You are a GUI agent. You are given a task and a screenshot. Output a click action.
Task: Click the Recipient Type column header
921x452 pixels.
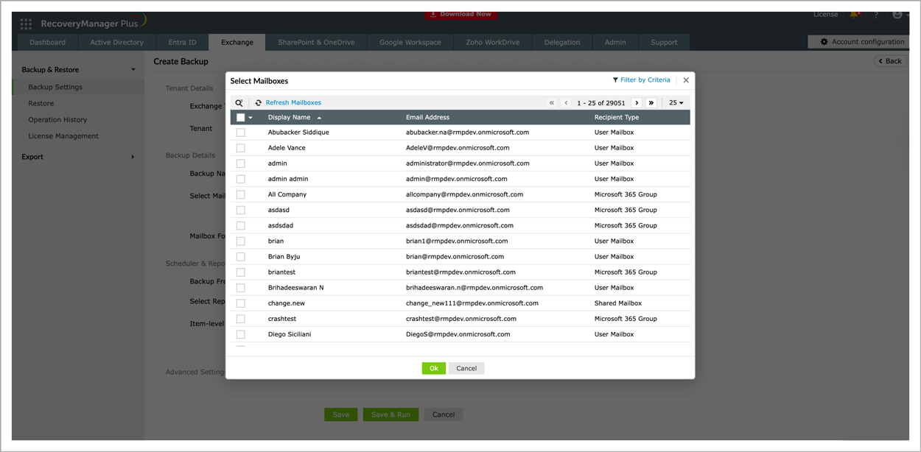(617, 118)
